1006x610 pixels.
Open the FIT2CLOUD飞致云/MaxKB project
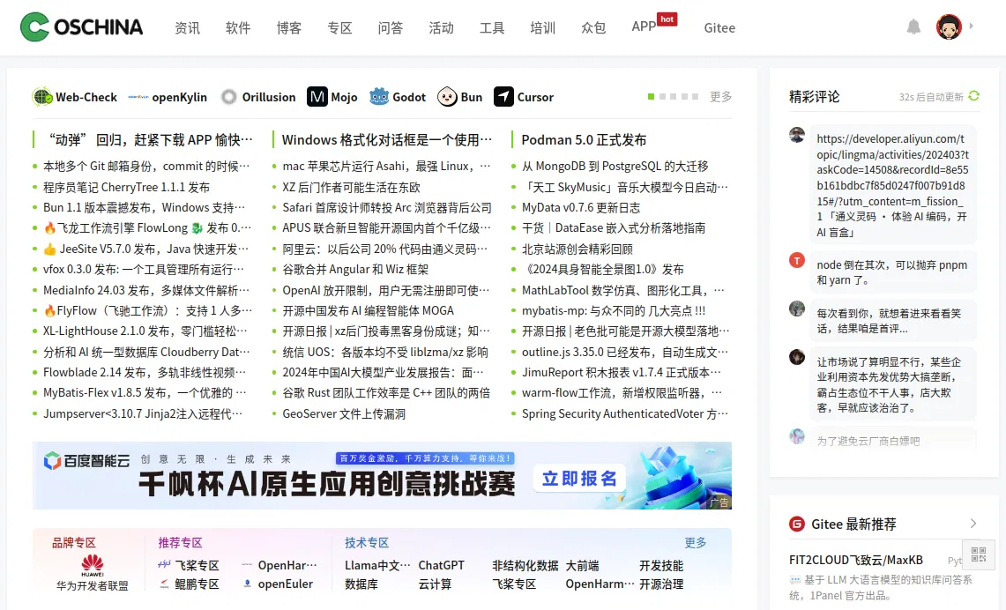click(855, 560)
